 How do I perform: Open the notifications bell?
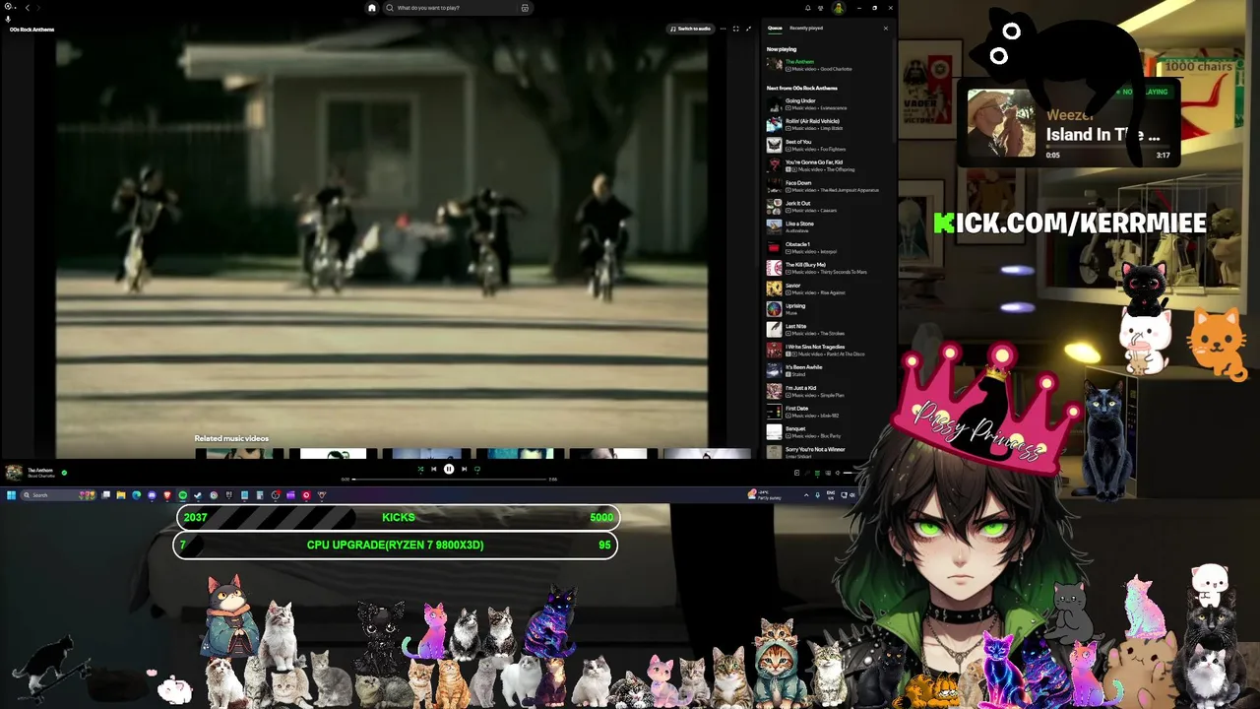808,8
